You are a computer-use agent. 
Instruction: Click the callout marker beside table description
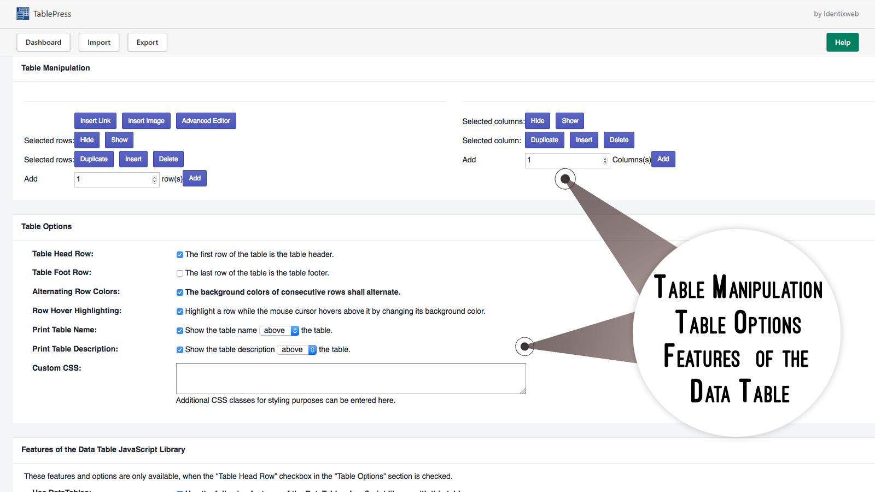click(x=524, y=346)
